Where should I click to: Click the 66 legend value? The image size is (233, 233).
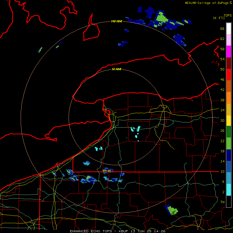[222, 28]
